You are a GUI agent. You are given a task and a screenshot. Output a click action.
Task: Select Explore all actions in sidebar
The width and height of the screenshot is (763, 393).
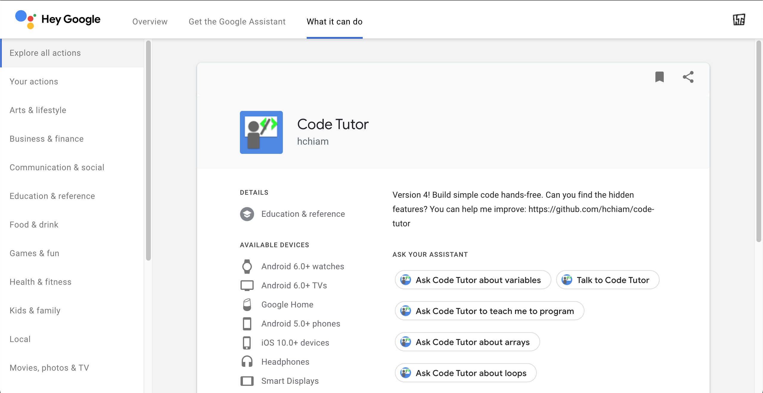[x=45, y=53]
